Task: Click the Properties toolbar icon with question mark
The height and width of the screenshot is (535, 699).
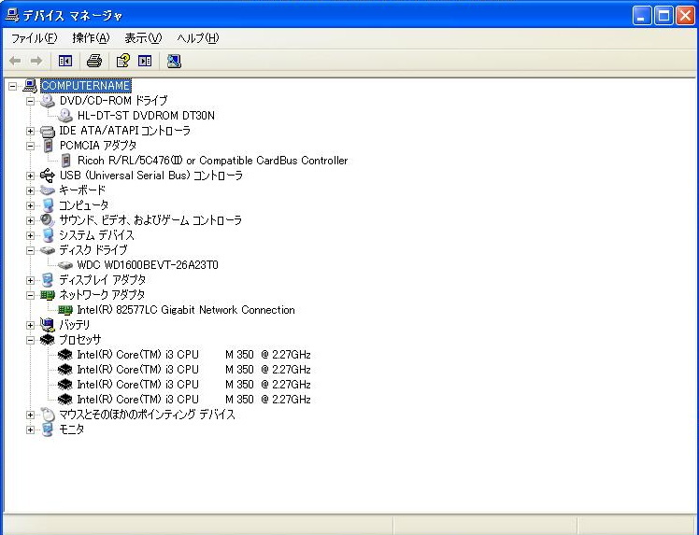Action: 122,61
